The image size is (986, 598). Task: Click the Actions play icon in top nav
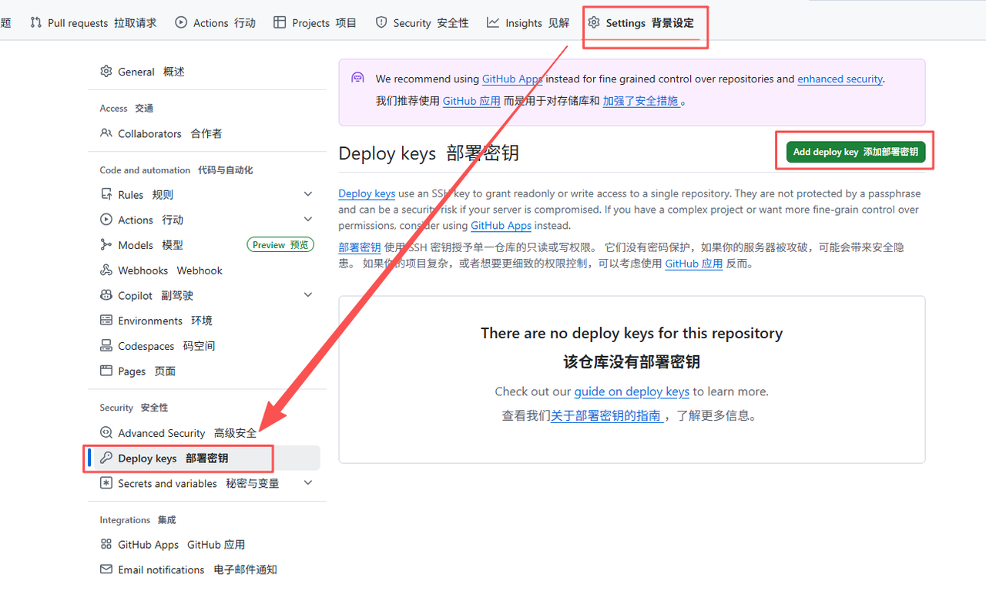click(x=181, y=22)
